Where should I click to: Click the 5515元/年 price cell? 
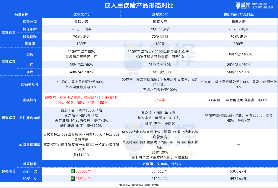pos(160,171)
